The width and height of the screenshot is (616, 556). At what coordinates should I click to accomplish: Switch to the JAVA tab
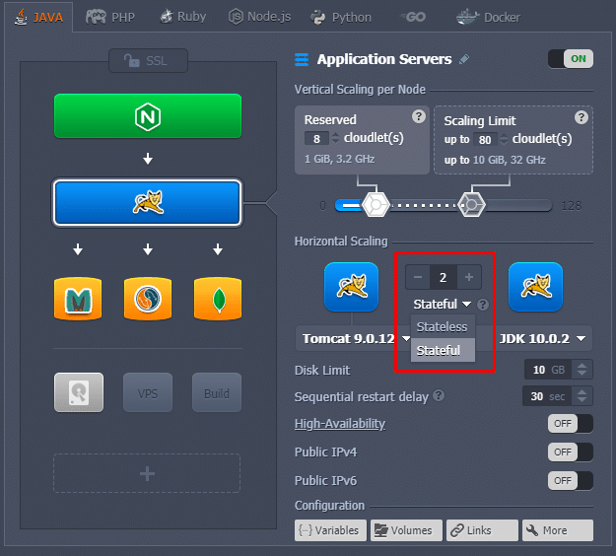point(38,18)
